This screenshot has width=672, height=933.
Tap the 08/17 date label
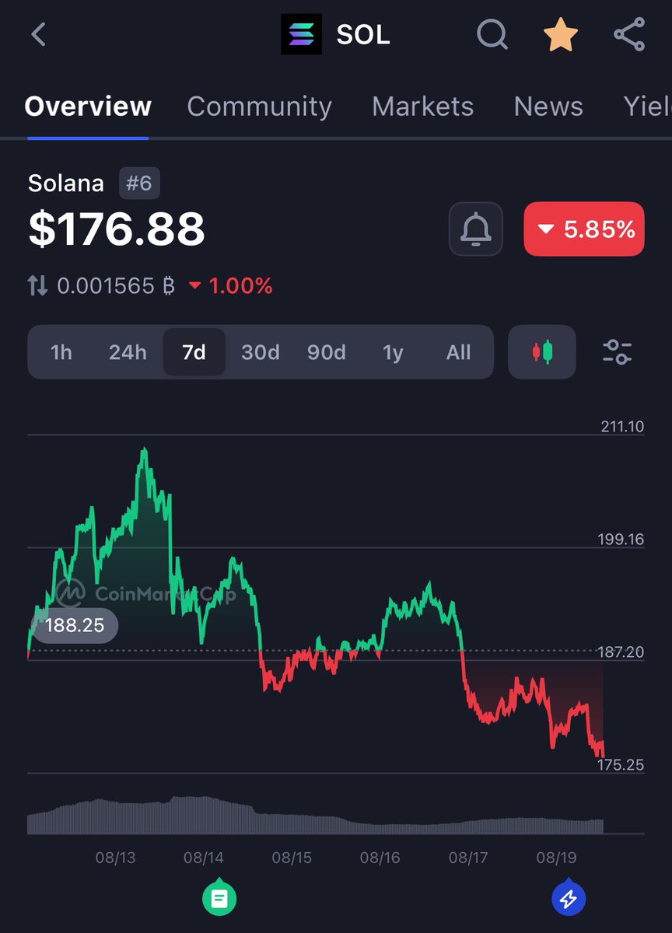[x=468, y=858]
